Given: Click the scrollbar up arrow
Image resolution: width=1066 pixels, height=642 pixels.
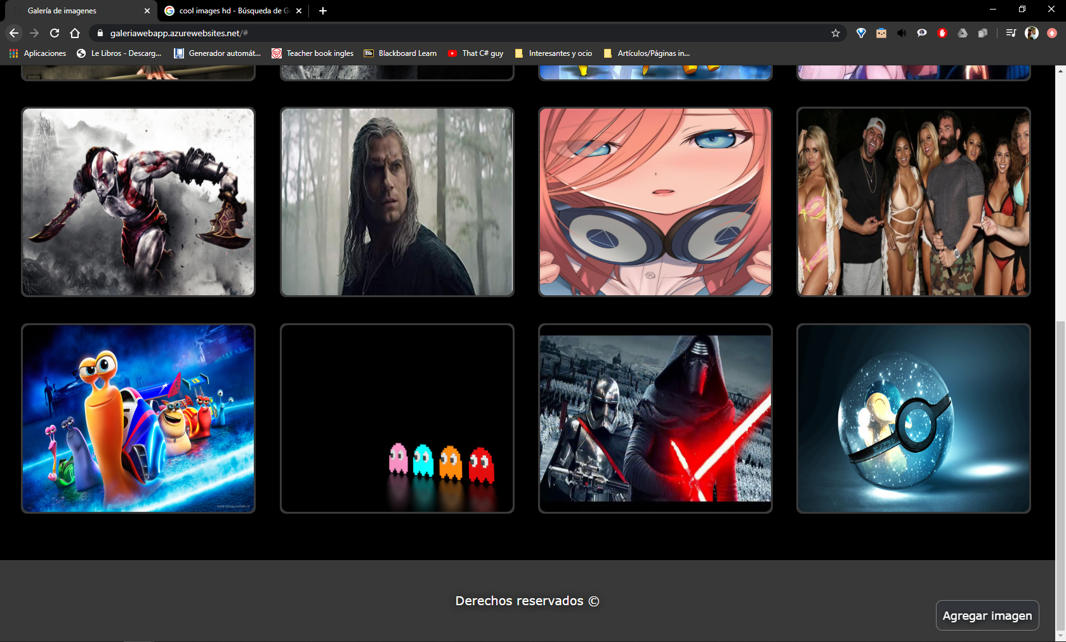Looking at the screenshot, I should (1060, 70).
